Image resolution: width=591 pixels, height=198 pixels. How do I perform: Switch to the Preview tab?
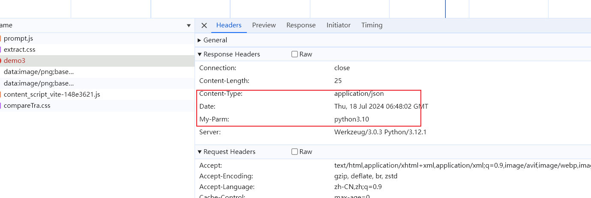point(264,25)
